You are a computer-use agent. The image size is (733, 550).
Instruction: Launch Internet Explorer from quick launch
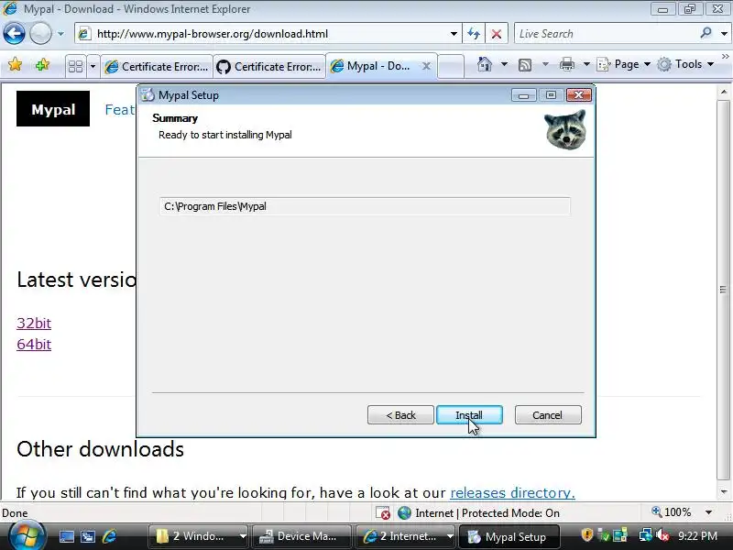pyautogui.click(x=109, y=536)
